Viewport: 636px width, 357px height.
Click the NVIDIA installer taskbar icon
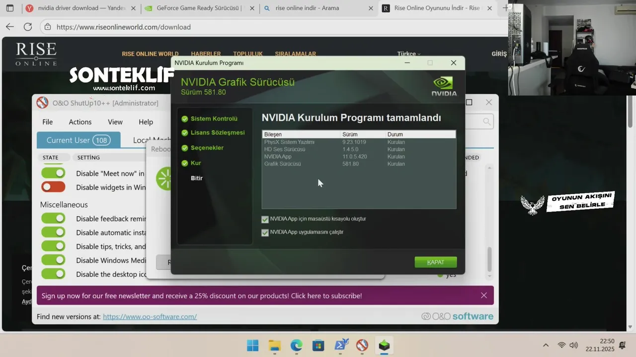click(384, 346)
